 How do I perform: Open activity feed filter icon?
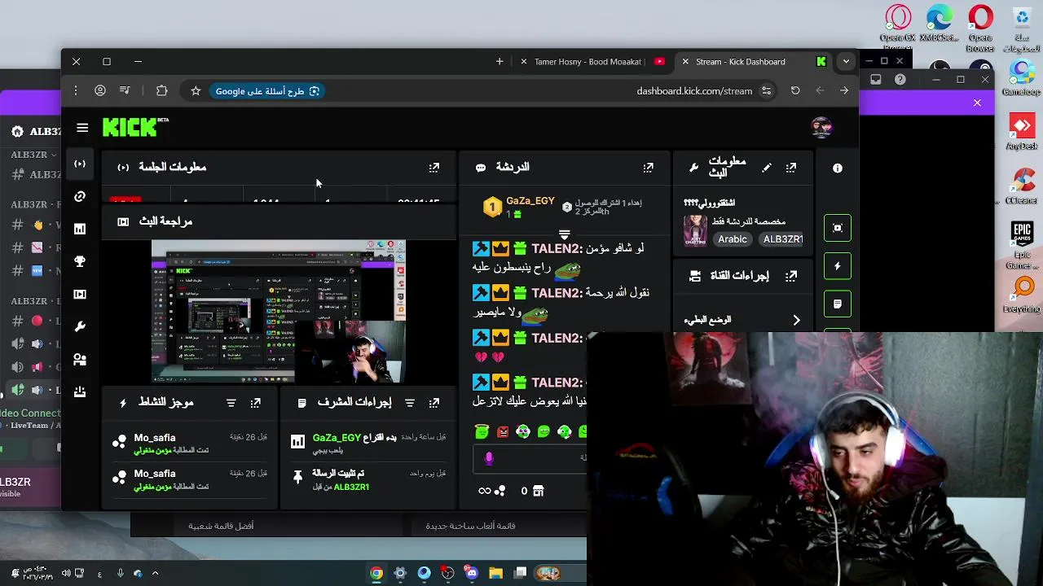tap(231, 403)
